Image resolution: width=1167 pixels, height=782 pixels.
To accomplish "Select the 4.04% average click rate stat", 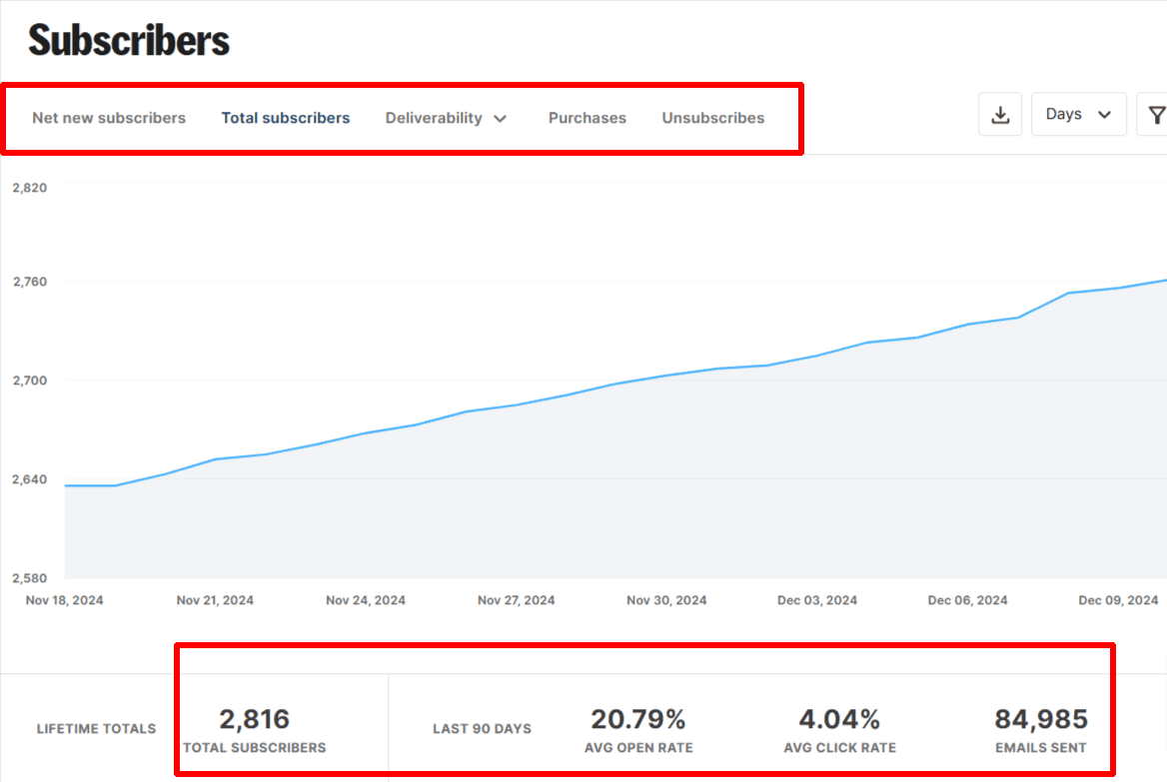I will (x=839, y=719).
